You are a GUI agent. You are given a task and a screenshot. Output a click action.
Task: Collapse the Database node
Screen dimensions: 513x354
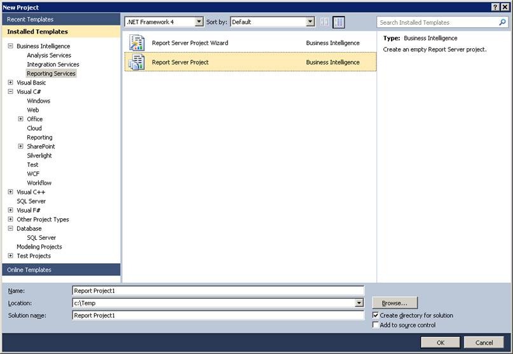tap(10, 228)
